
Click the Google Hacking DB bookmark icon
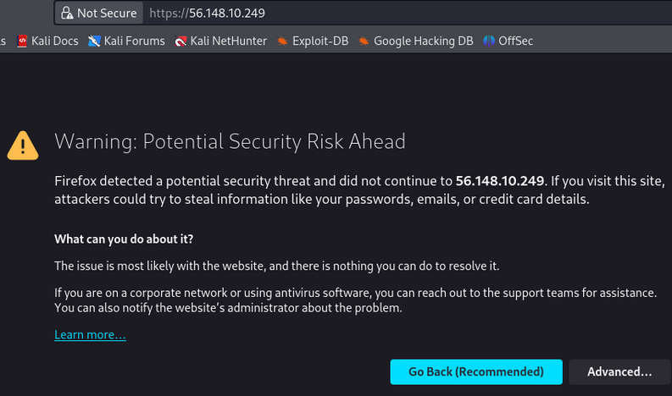tap(364, 41)
